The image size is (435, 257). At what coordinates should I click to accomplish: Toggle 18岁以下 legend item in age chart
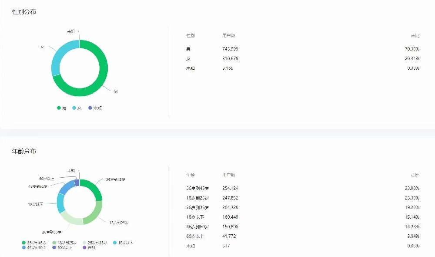[x=124, y=243]
